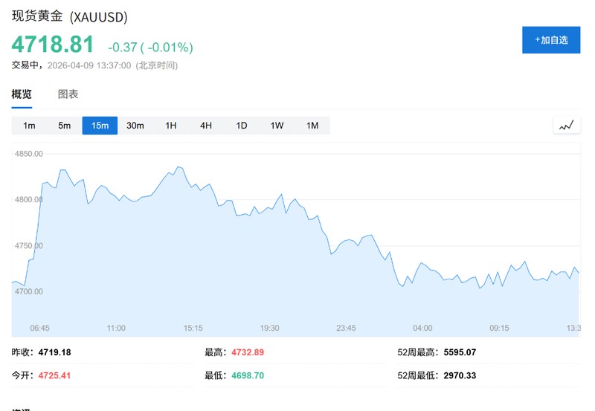595x411 pixels.
Task: Click the 最高 4732.89 value
Action: (x=248, y=352)
